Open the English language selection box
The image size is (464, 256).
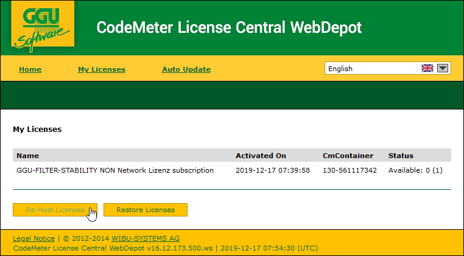click(371, 69)
